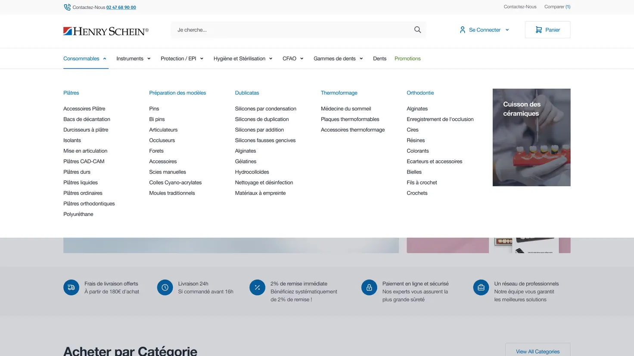Click the padlock secure payment icon
Viewport: 634px width, 356px height.
(x=369, y=288)
